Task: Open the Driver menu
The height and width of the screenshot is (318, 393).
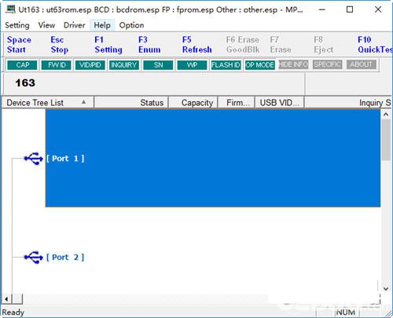Action: [74, 25]
